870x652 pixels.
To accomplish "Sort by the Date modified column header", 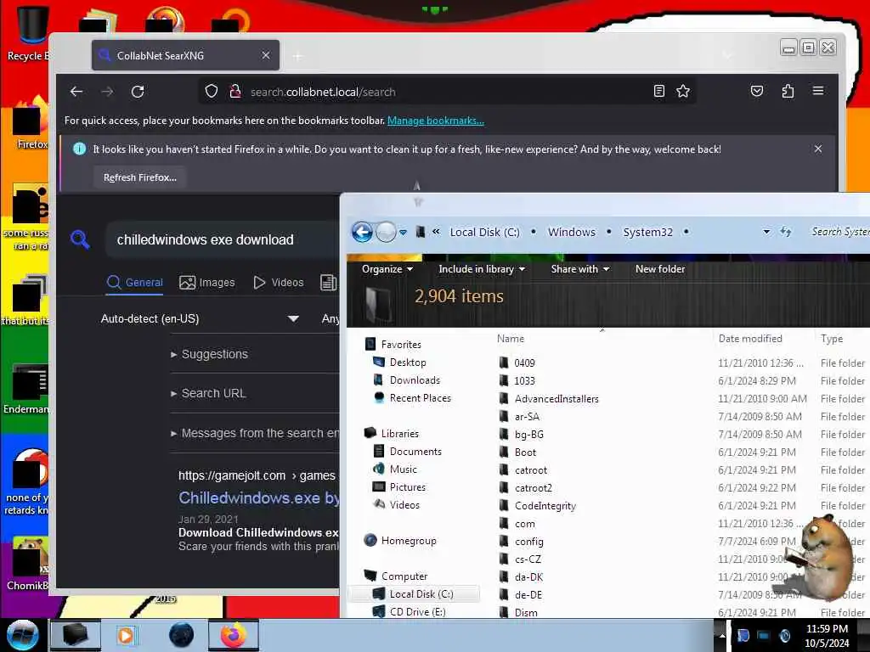I will (x=750, y=338).
